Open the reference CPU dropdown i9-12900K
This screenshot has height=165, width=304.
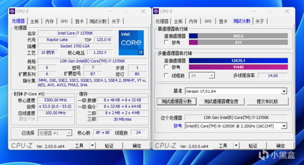(x=284, y=126)
